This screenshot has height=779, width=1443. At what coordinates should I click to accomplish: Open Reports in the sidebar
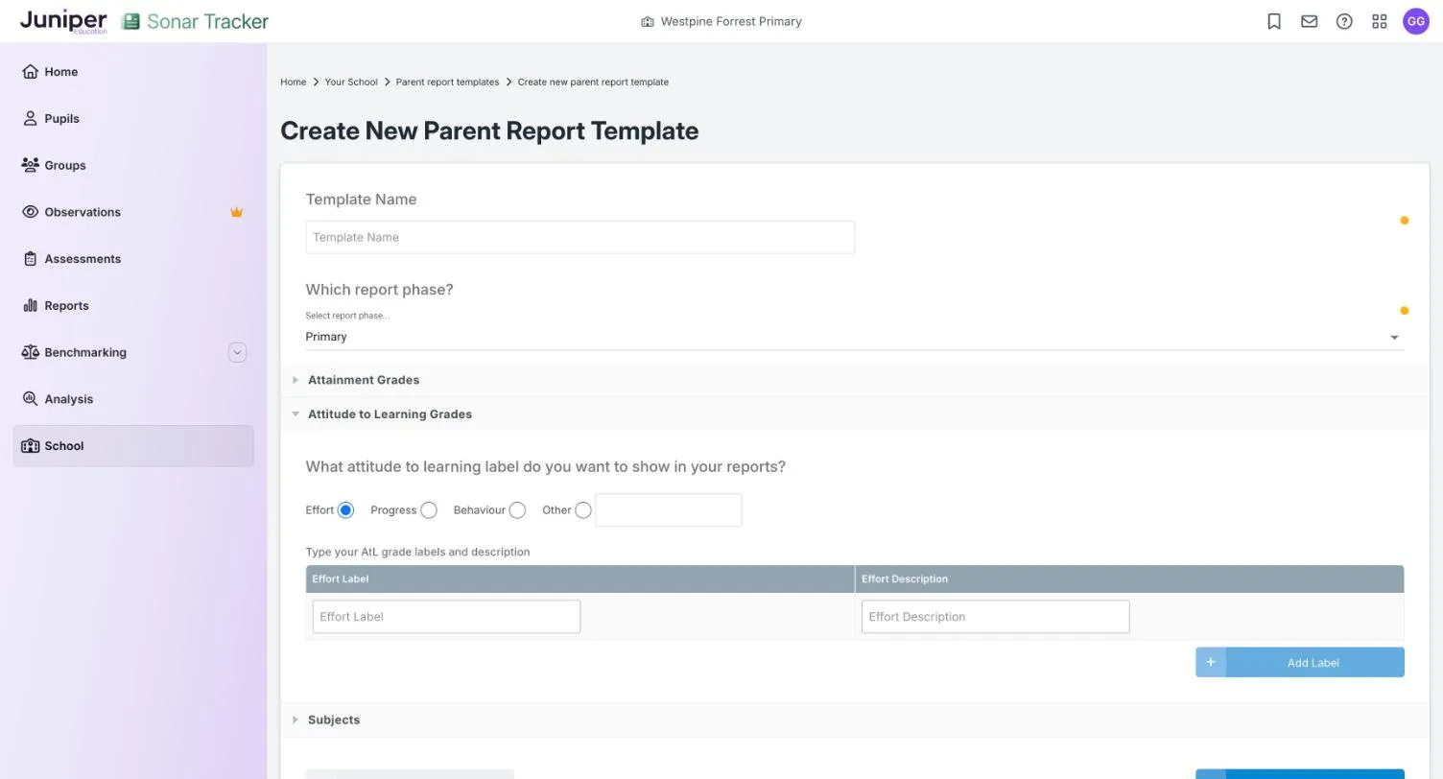133,306
